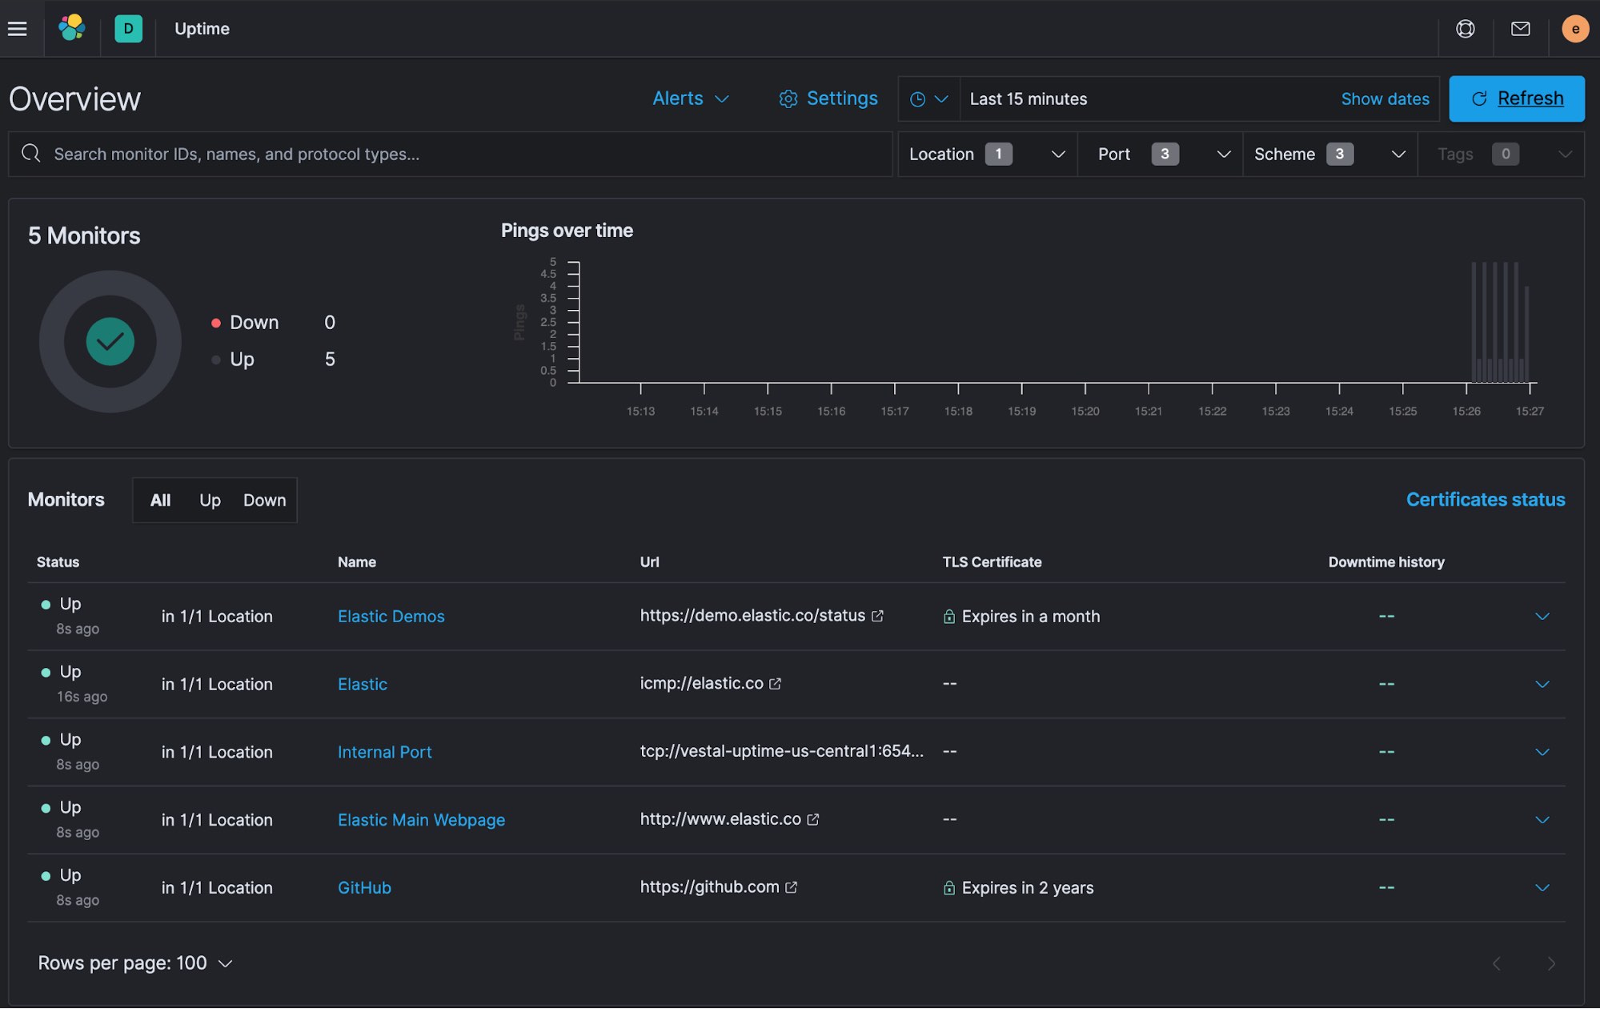Click the Downtime history column header
This screenshot has width=1600, height=1009.
pos(1386,562)
